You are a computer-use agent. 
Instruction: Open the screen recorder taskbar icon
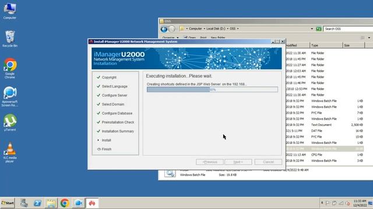click(x=78, y=203)
